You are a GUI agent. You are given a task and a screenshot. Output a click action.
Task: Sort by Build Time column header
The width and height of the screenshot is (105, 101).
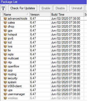[x=67, y=15]
